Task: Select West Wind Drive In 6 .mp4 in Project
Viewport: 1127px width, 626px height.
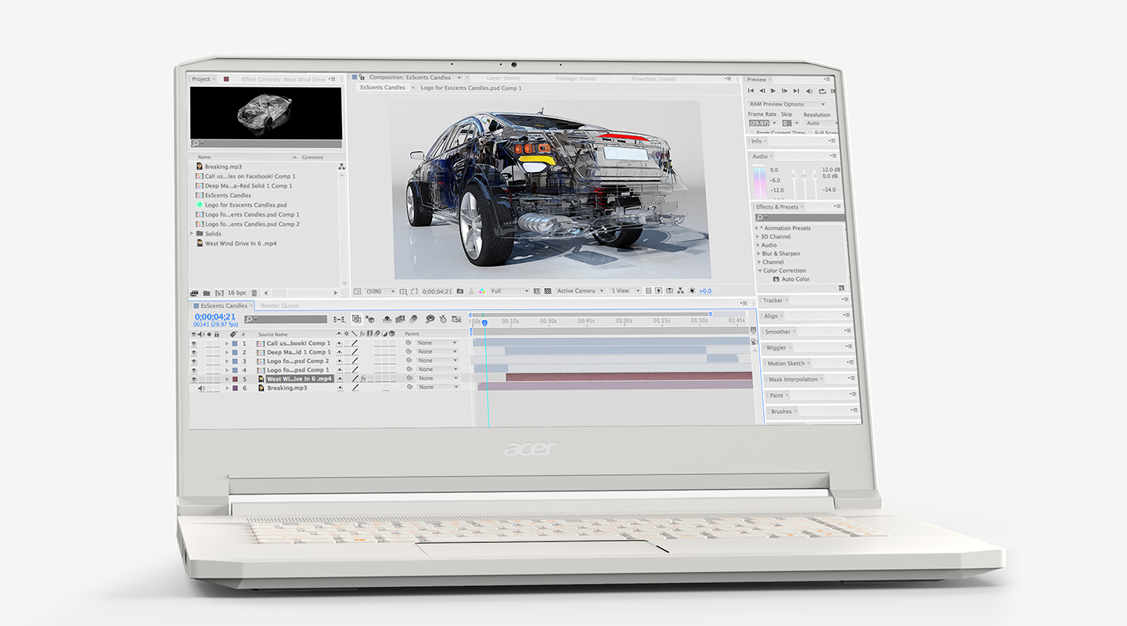Action: pos(240,243)
